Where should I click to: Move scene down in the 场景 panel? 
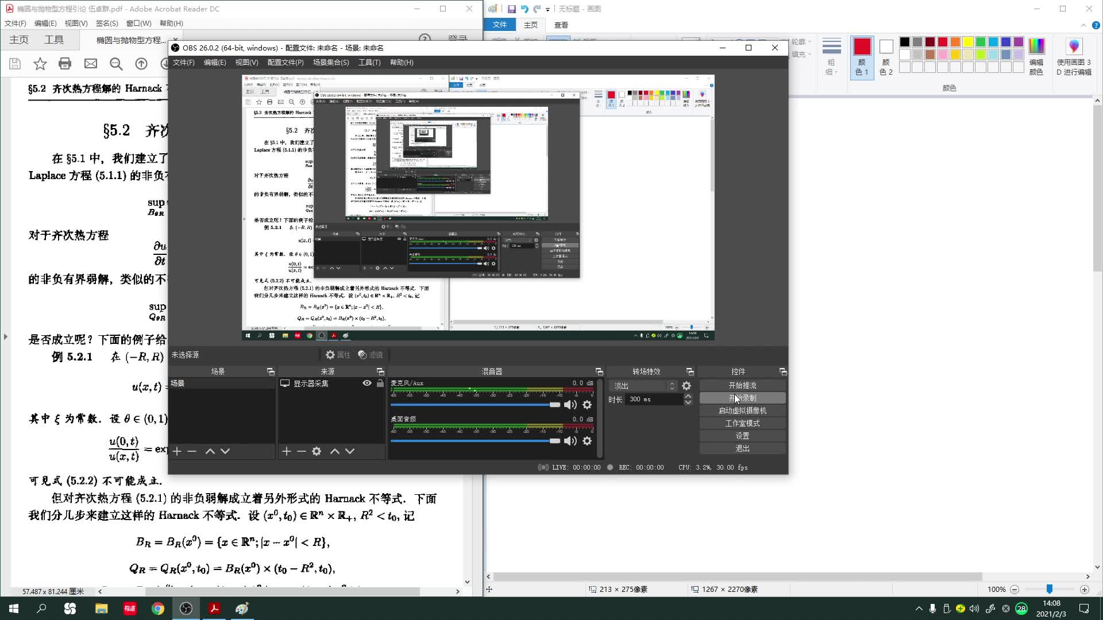225,451
